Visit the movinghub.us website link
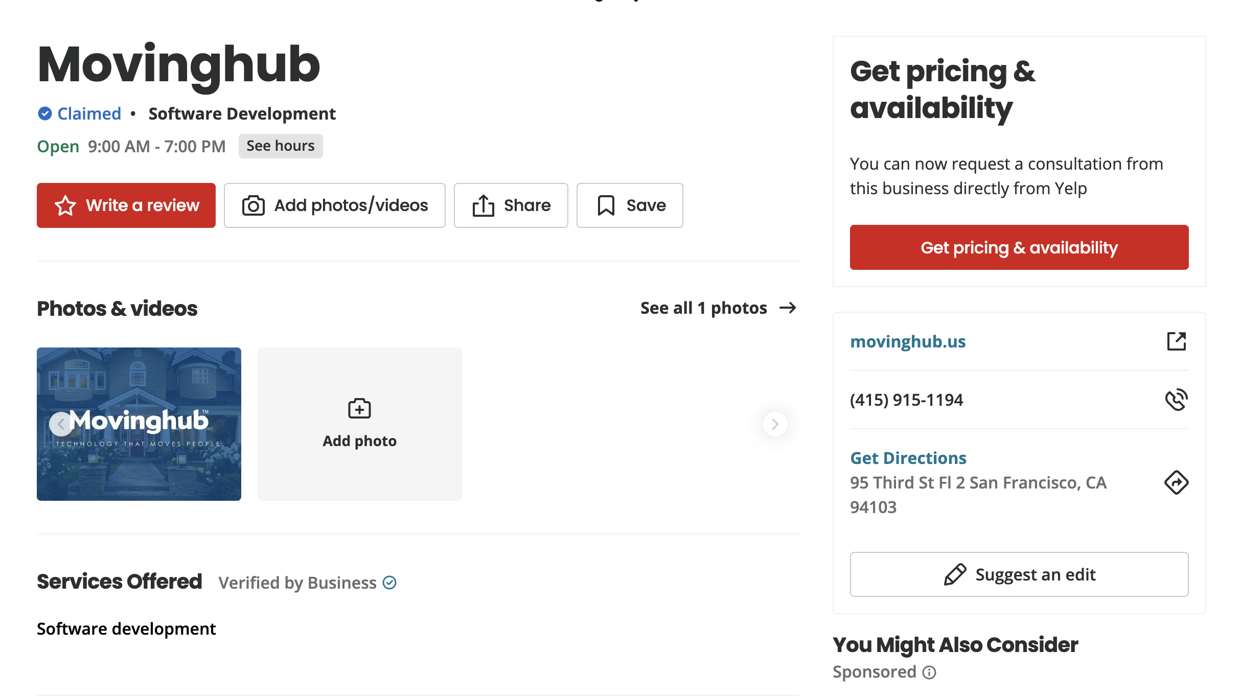This screenshot has height=697, width=1241. pyautogui.click(x=908, y=341)
